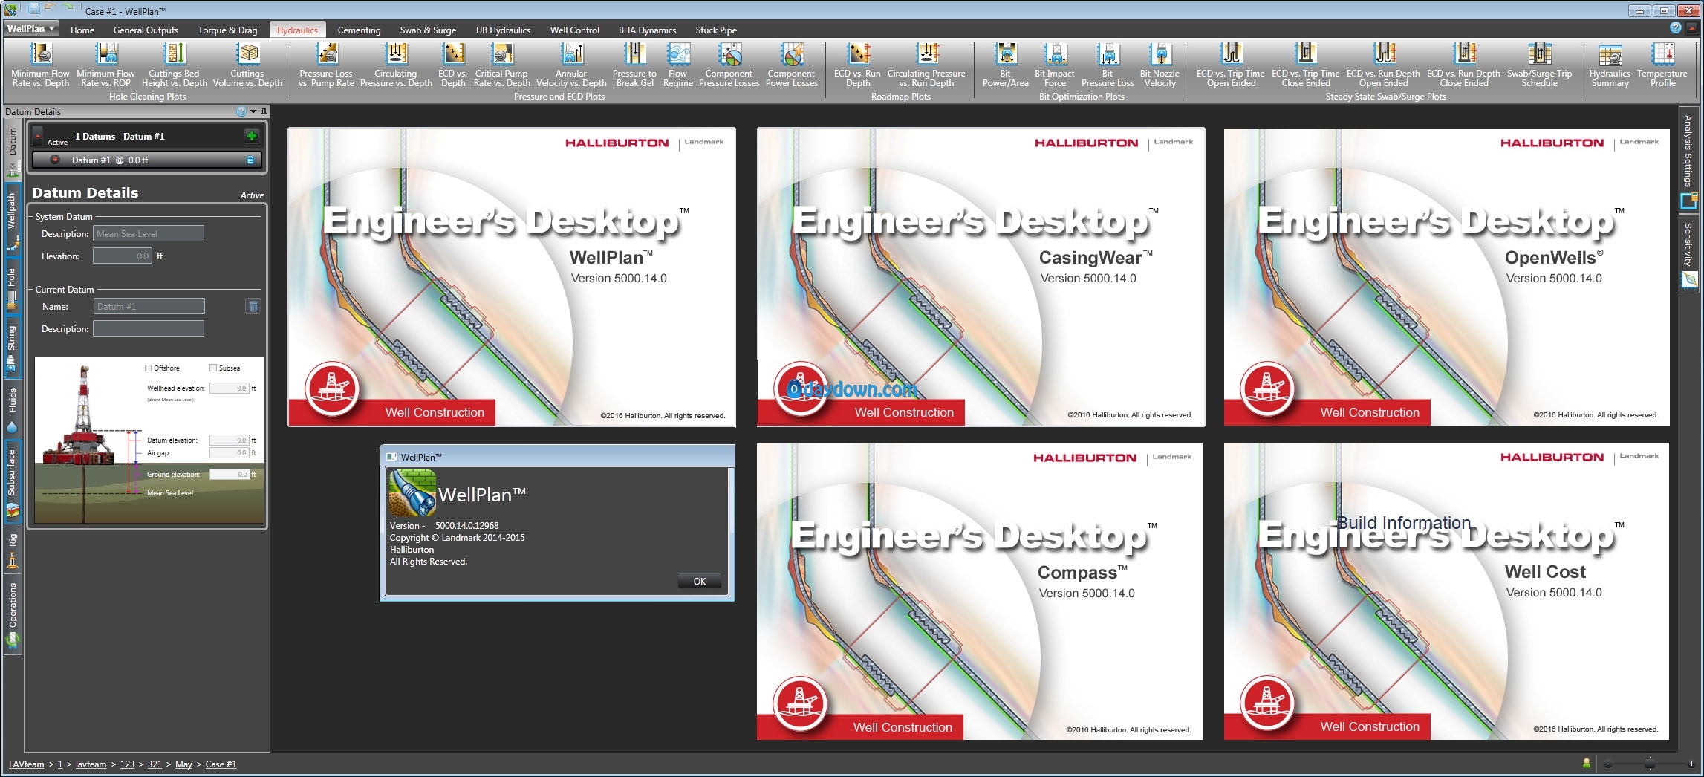Open ribbon help question mark icon
This screenshot has width=1704, height=777.
[1676, 27]
